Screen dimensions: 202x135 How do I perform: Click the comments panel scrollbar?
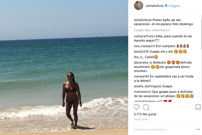point(201,34)
